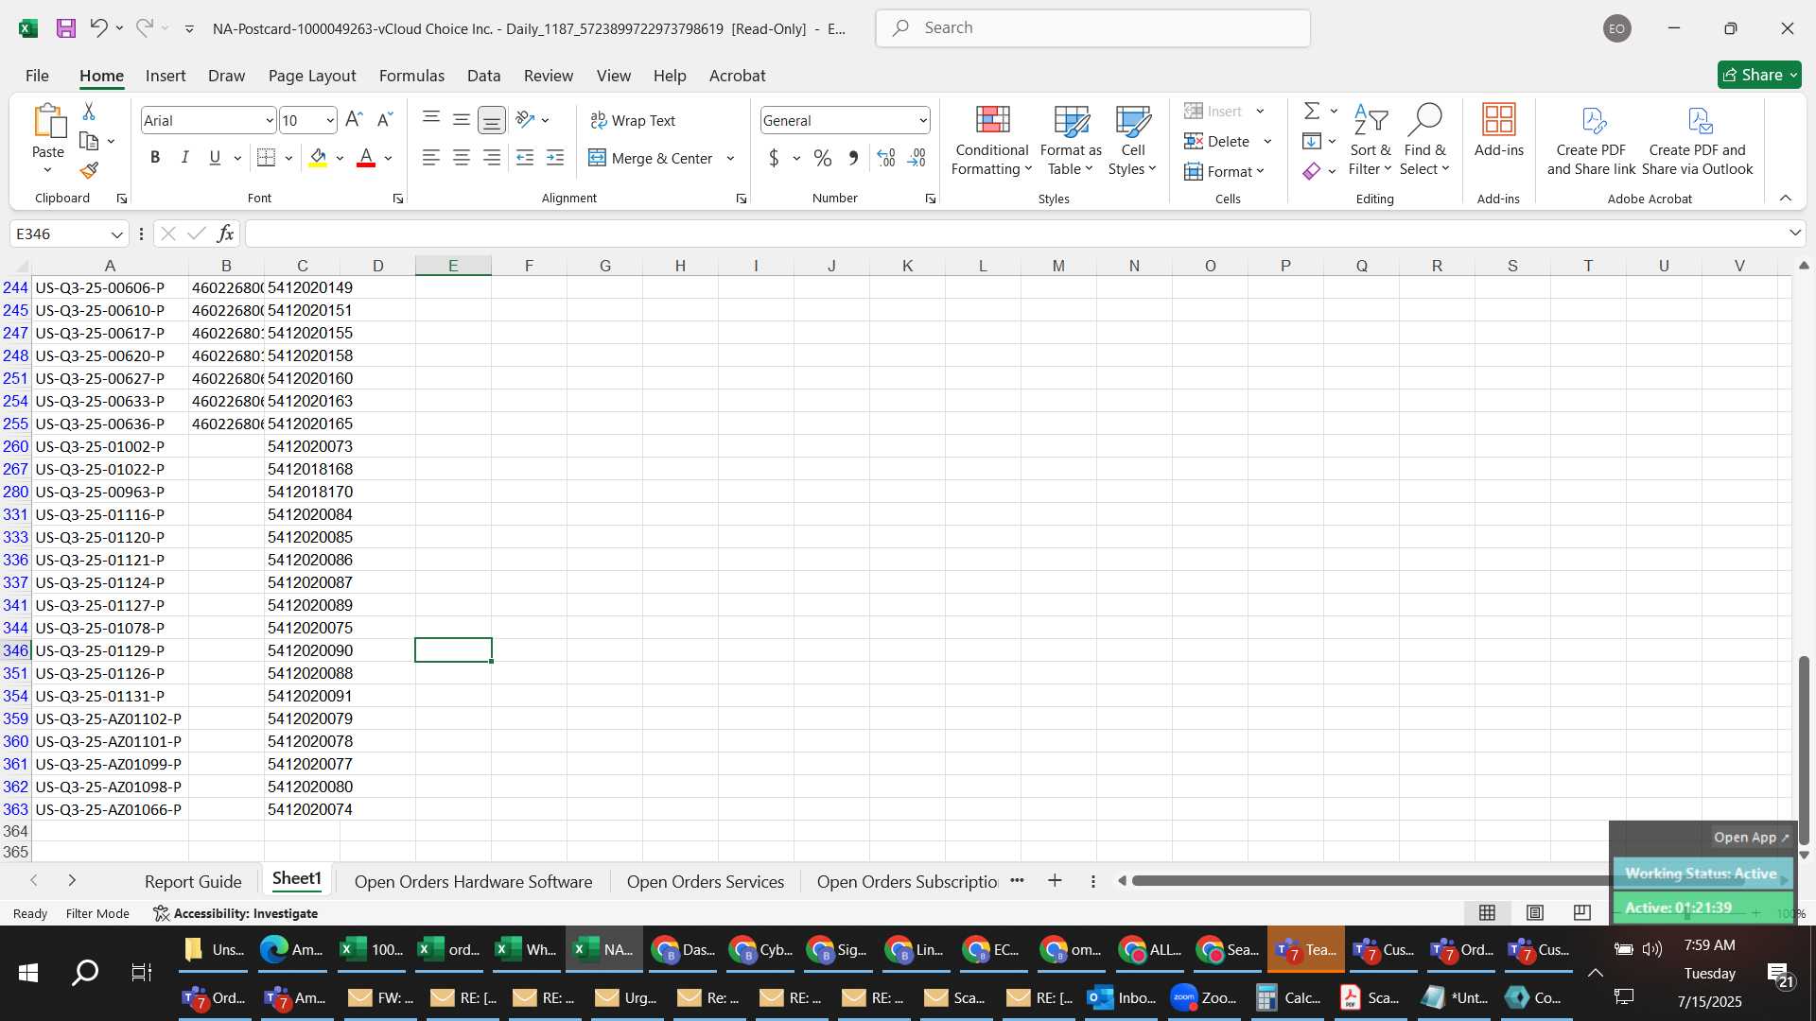Switch to the Data ribbon tab
The height and width of the screenshot is (1021, 1816).
click(x=483, y=75)
